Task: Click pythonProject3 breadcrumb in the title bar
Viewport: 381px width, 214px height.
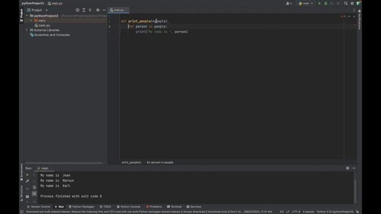Action: [x=33, y=4]
